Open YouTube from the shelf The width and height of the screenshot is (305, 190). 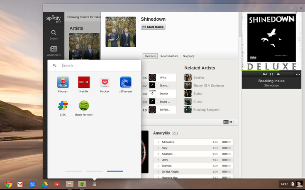pos(57,184)
